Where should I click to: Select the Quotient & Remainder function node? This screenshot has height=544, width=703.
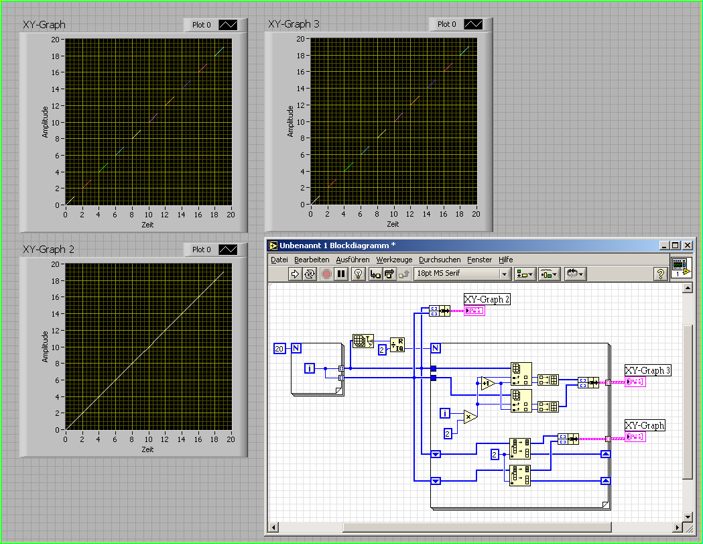(397, 345)
